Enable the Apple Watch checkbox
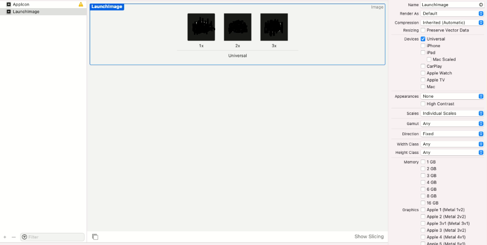Image resolution: width=487 pixels, height=245 pixels. [423, 73]
